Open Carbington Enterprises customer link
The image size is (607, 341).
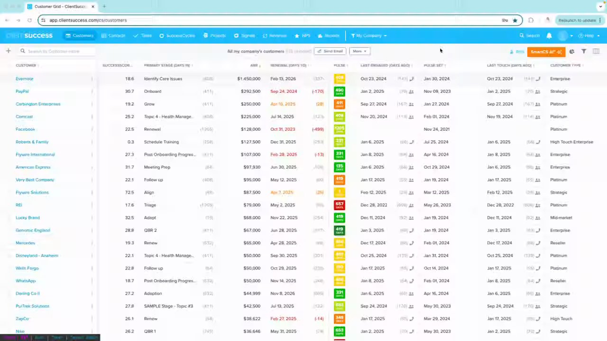38,104
